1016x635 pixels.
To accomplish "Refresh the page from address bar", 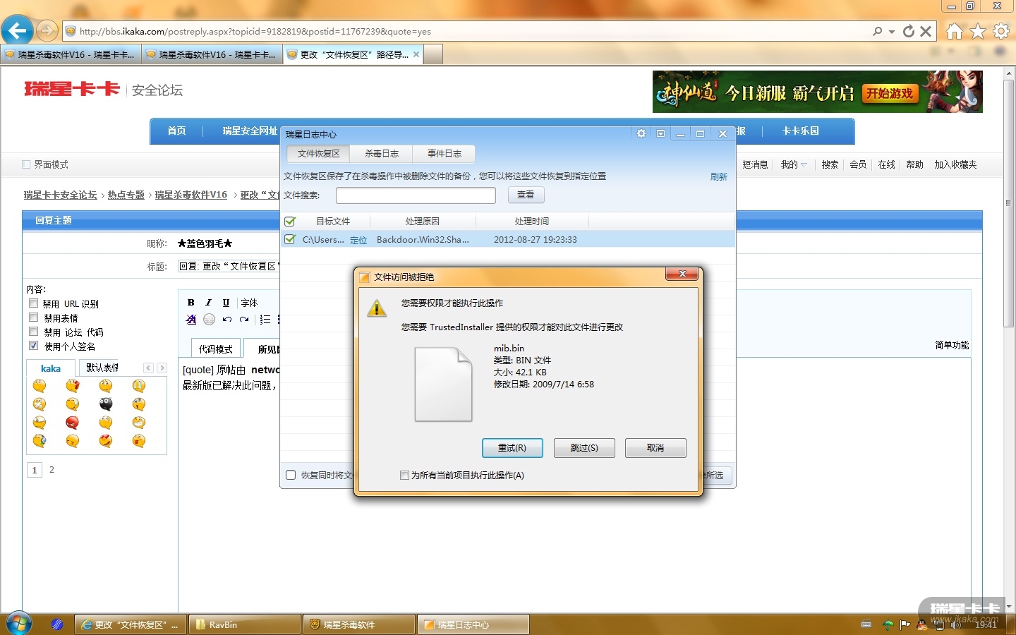I will 909,31.
